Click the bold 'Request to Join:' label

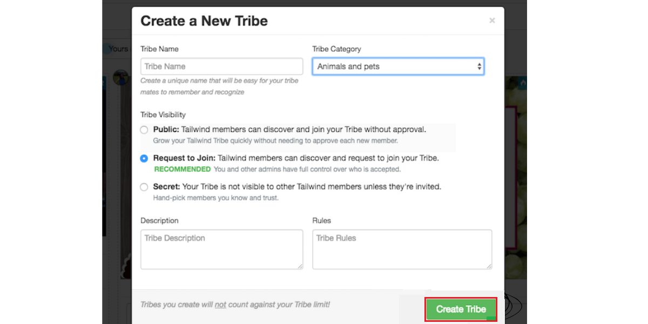click(x=184, y=158)
